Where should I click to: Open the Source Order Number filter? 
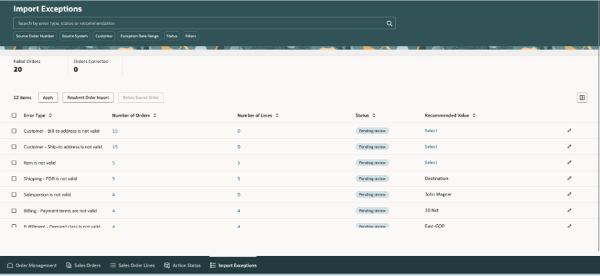tap(35, 36)
